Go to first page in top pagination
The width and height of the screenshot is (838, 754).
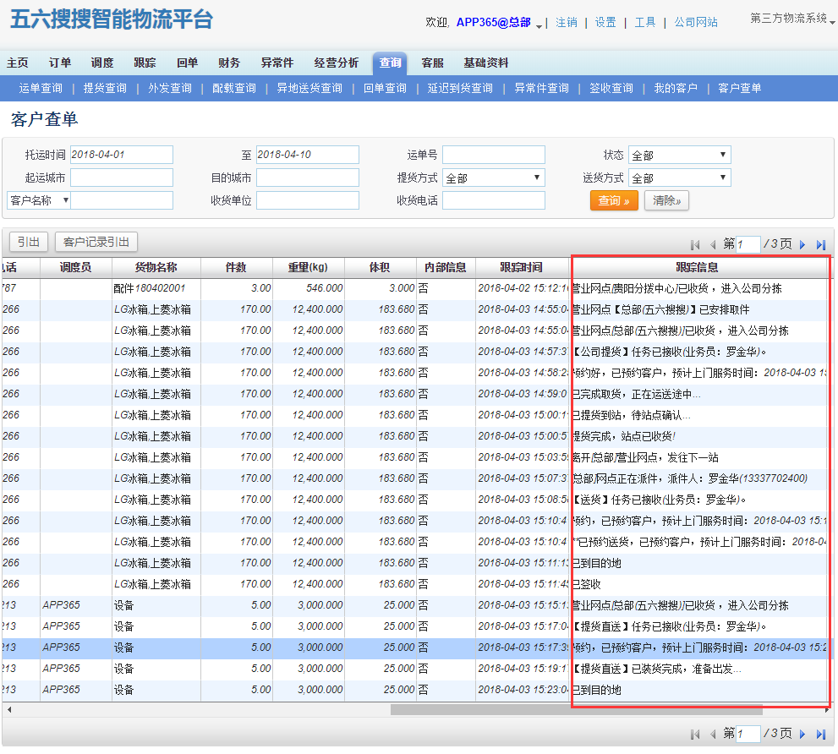pos(695,244)
